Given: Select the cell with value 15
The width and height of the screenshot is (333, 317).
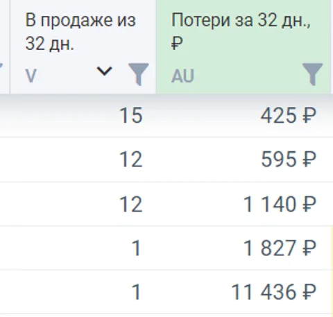Looking at the screenshot, I should coord(131,115).
